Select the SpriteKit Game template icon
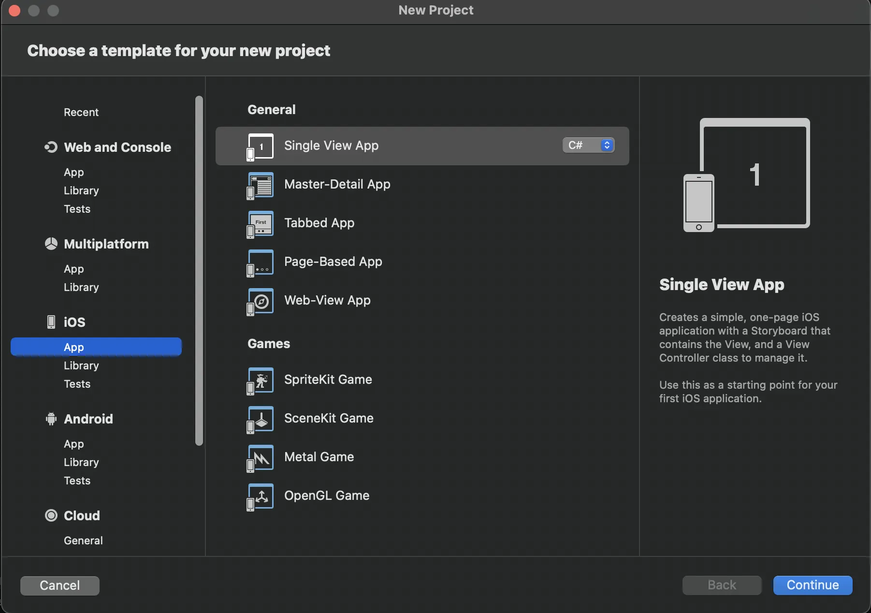Screen dimensions: 871x613 [x=260, y=381]
